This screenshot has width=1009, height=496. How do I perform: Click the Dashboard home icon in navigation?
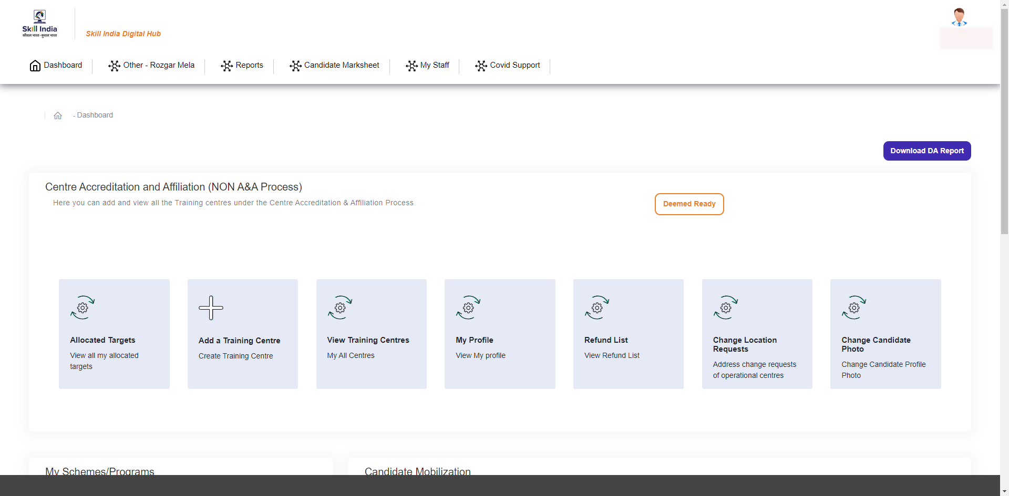[x=35, y=65]
